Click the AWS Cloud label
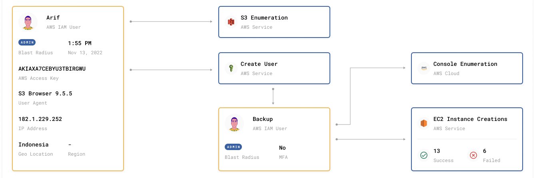535x178 pixels. 446,73
